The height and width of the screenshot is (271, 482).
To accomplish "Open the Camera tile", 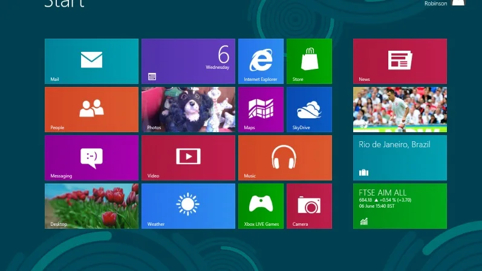I will (309, 206).
